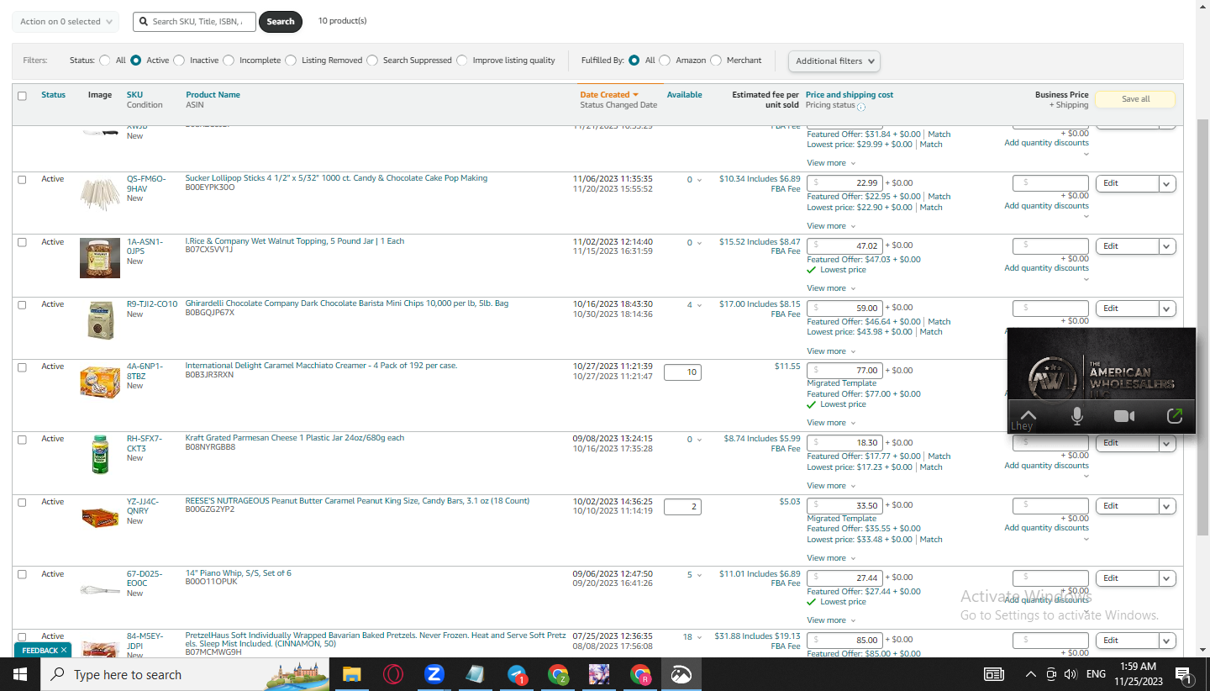Expand View more under International Delight pricing
This screenshot has height=691, width=1210.
coord(831,423)
